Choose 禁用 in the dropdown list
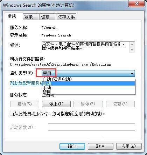The height and width of the screenshot is (155, 147). coord(88,92)
